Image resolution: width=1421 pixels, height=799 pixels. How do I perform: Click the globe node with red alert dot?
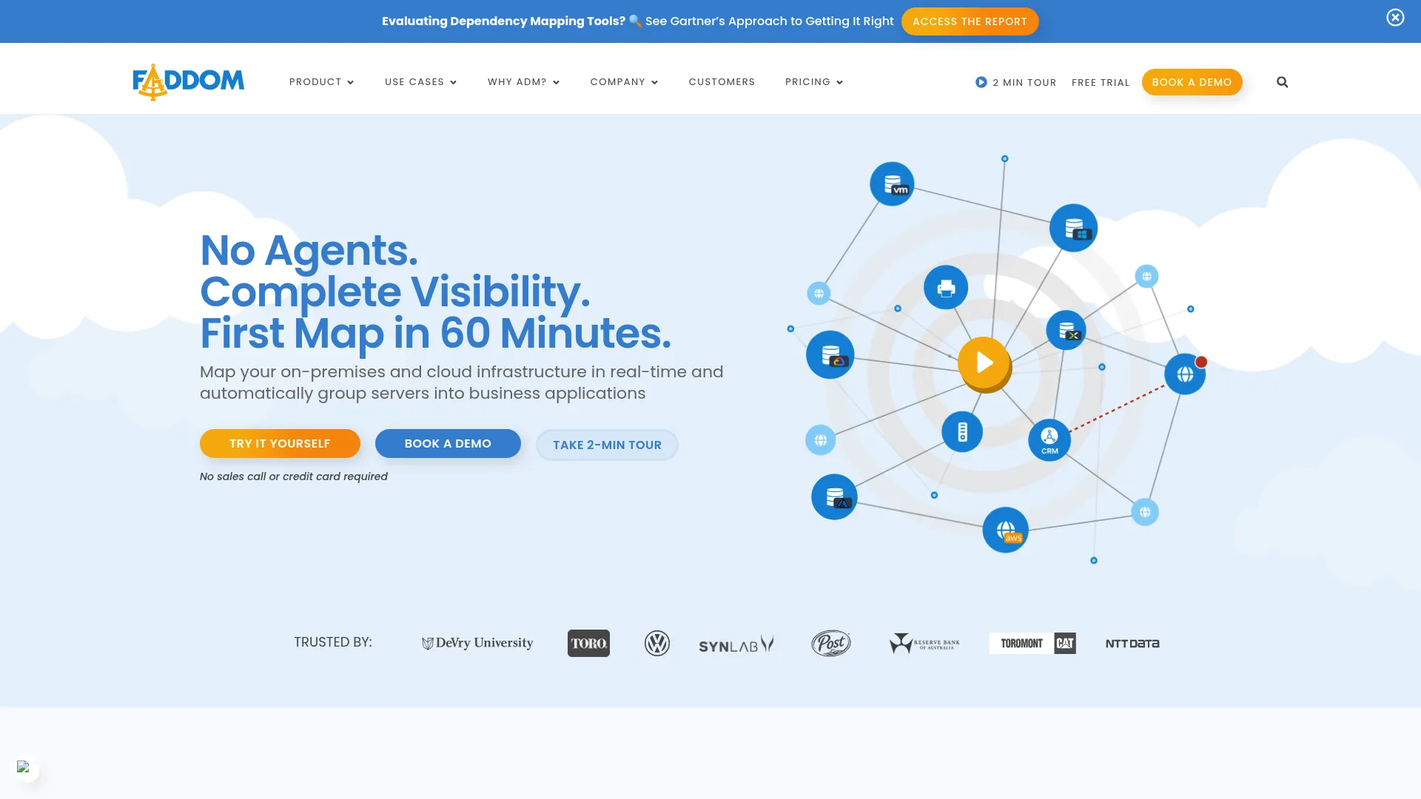click(1185, 374)
